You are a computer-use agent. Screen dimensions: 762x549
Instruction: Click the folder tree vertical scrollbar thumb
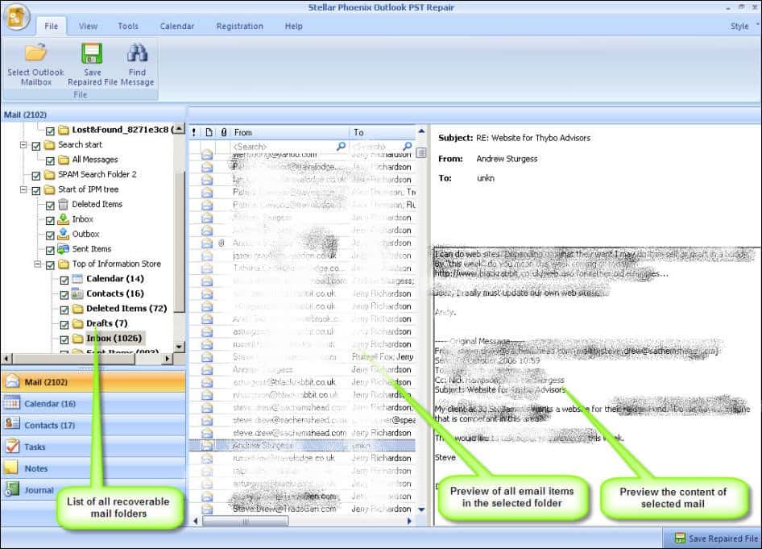coord(180,241)
